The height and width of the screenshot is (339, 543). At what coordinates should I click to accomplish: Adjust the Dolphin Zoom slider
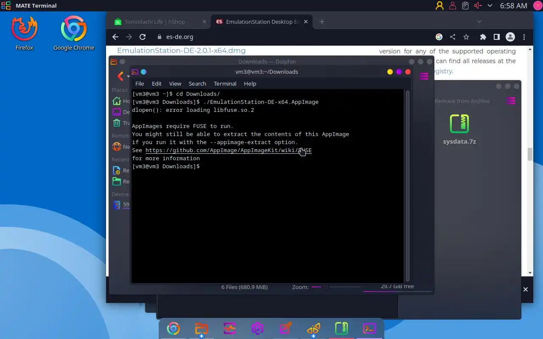pyautogui.click(x=337, y=287)
